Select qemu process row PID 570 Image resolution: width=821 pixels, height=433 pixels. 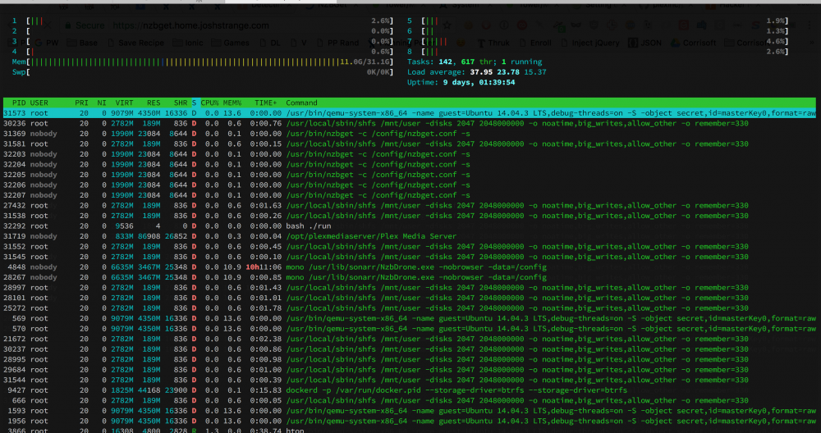pos(410,328)
